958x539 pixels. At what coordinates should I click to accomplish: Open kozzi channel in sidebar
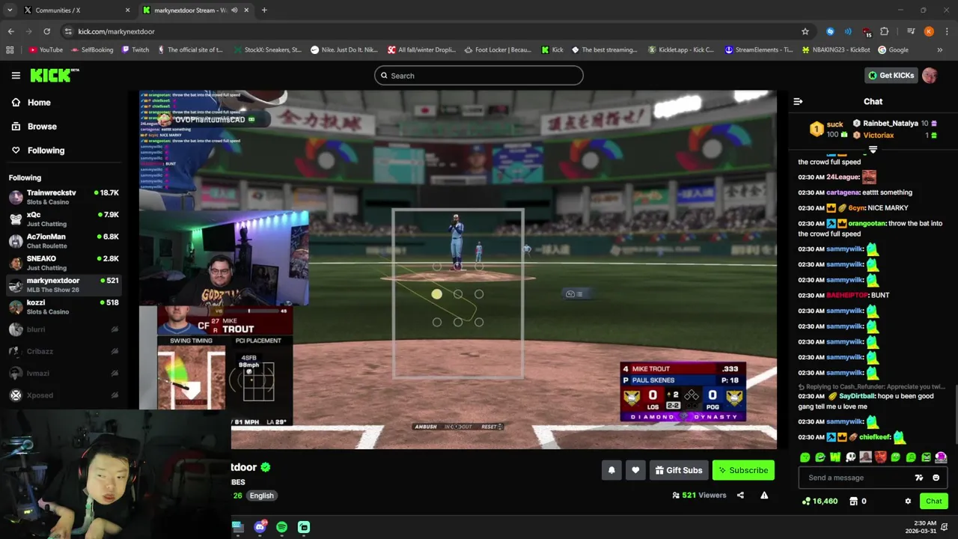[x=63, y=307]
